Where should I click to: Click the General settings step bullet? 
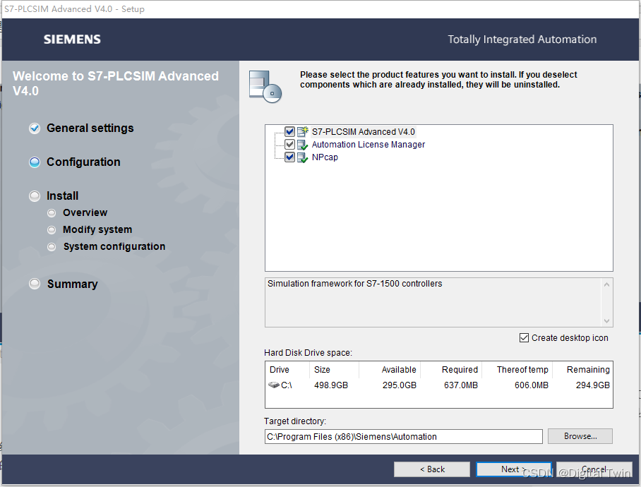pos(35,128)
